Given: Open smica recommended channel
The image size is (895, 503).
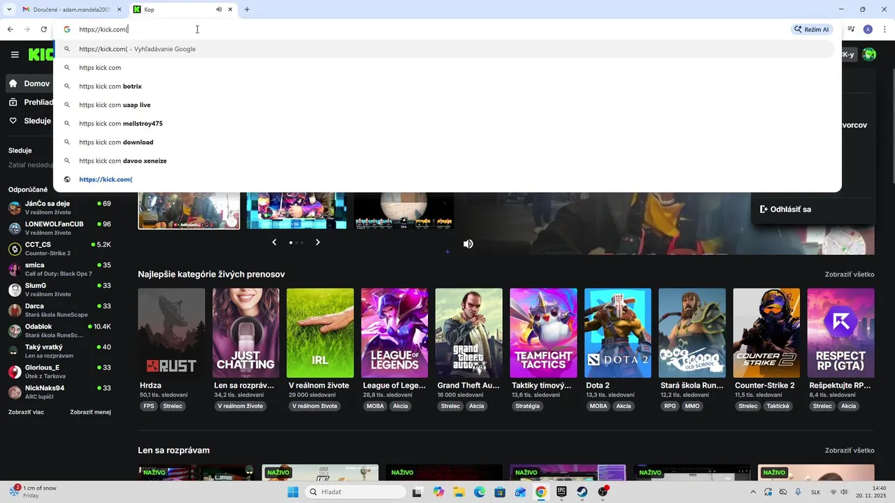Looking at the screenshot, I should click(x=59, y=269).
